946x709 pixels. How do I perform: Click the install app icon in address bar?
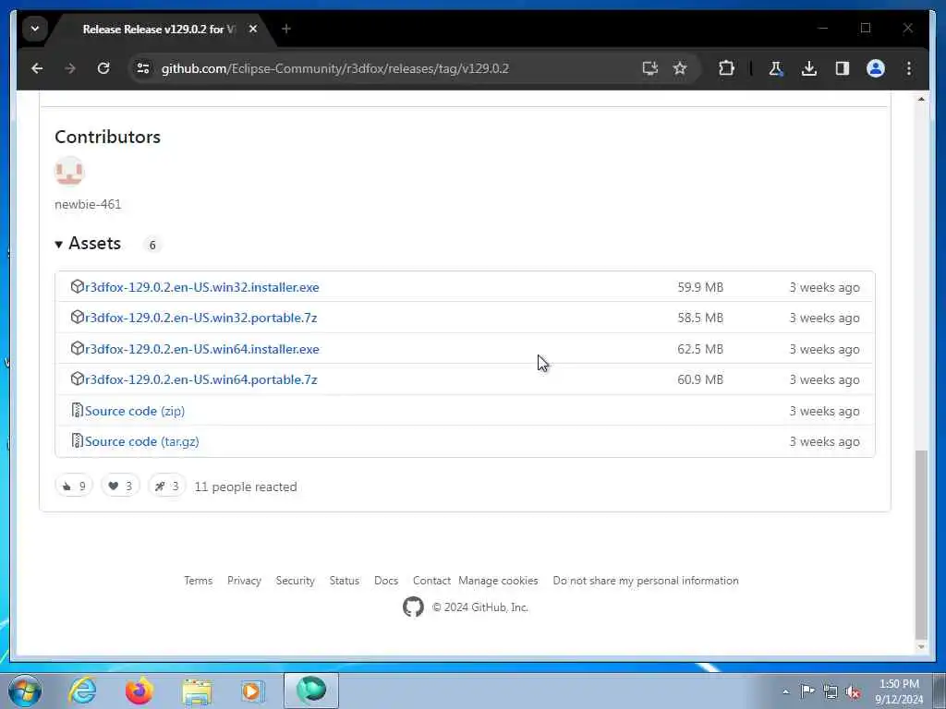(x=649, y=68)
